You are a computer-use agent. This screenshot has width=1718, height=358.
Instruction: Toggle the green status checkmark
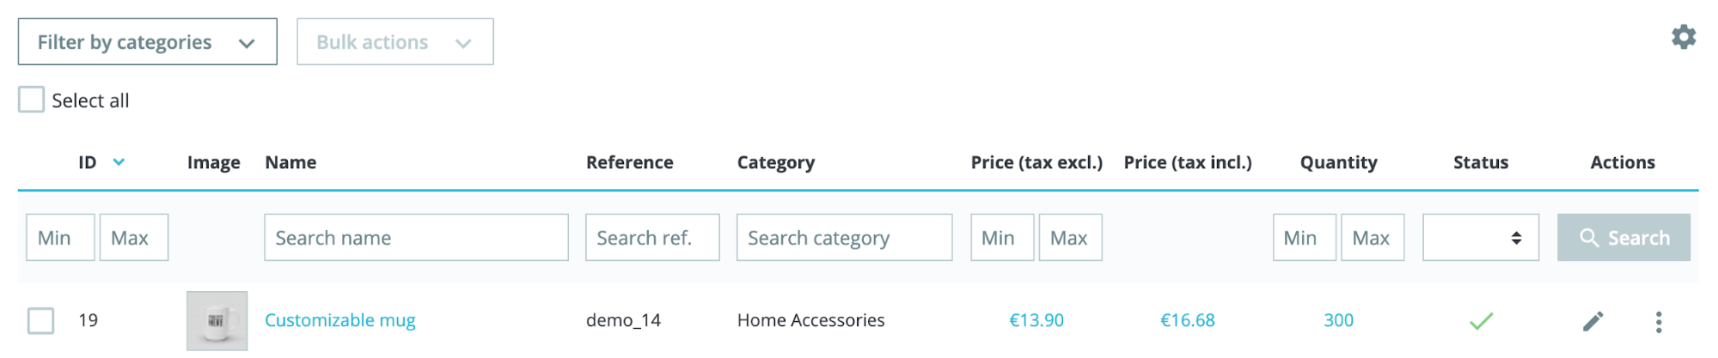pyautogui.click(x=1481, y=321)
